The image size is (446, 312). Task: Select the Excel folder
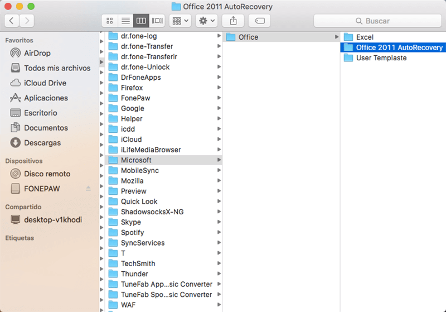393,37
